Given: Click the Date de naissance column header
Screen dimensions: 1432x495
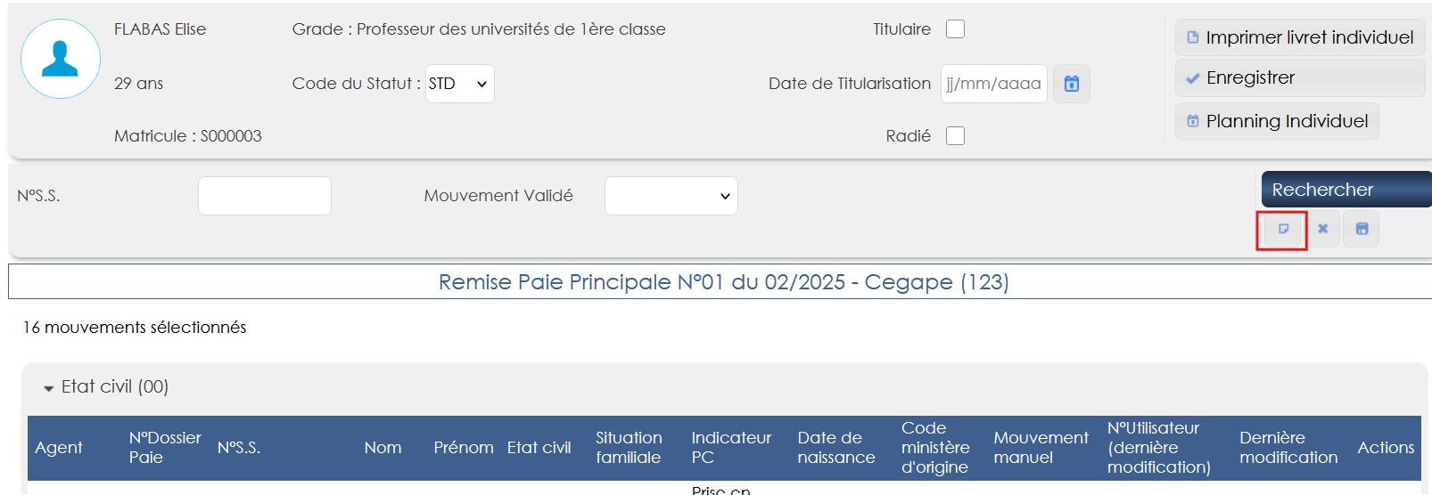Looking at the screenshot, I should [x=835, y=448].
